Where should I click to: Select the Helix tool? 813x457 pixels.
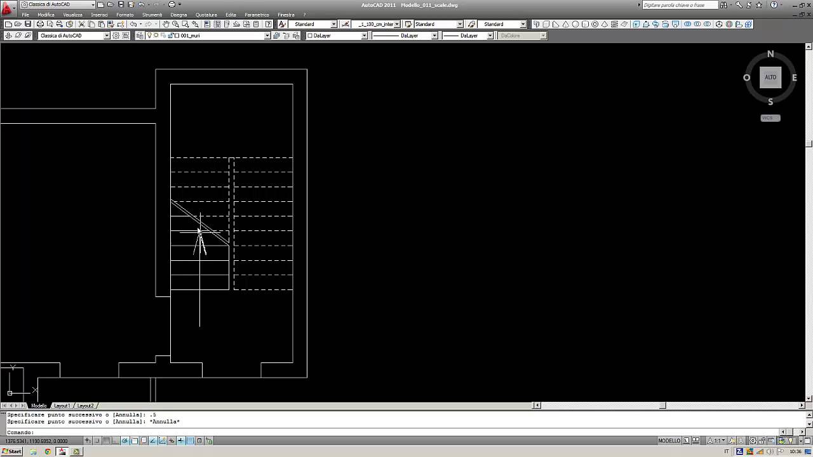point(614,24)
